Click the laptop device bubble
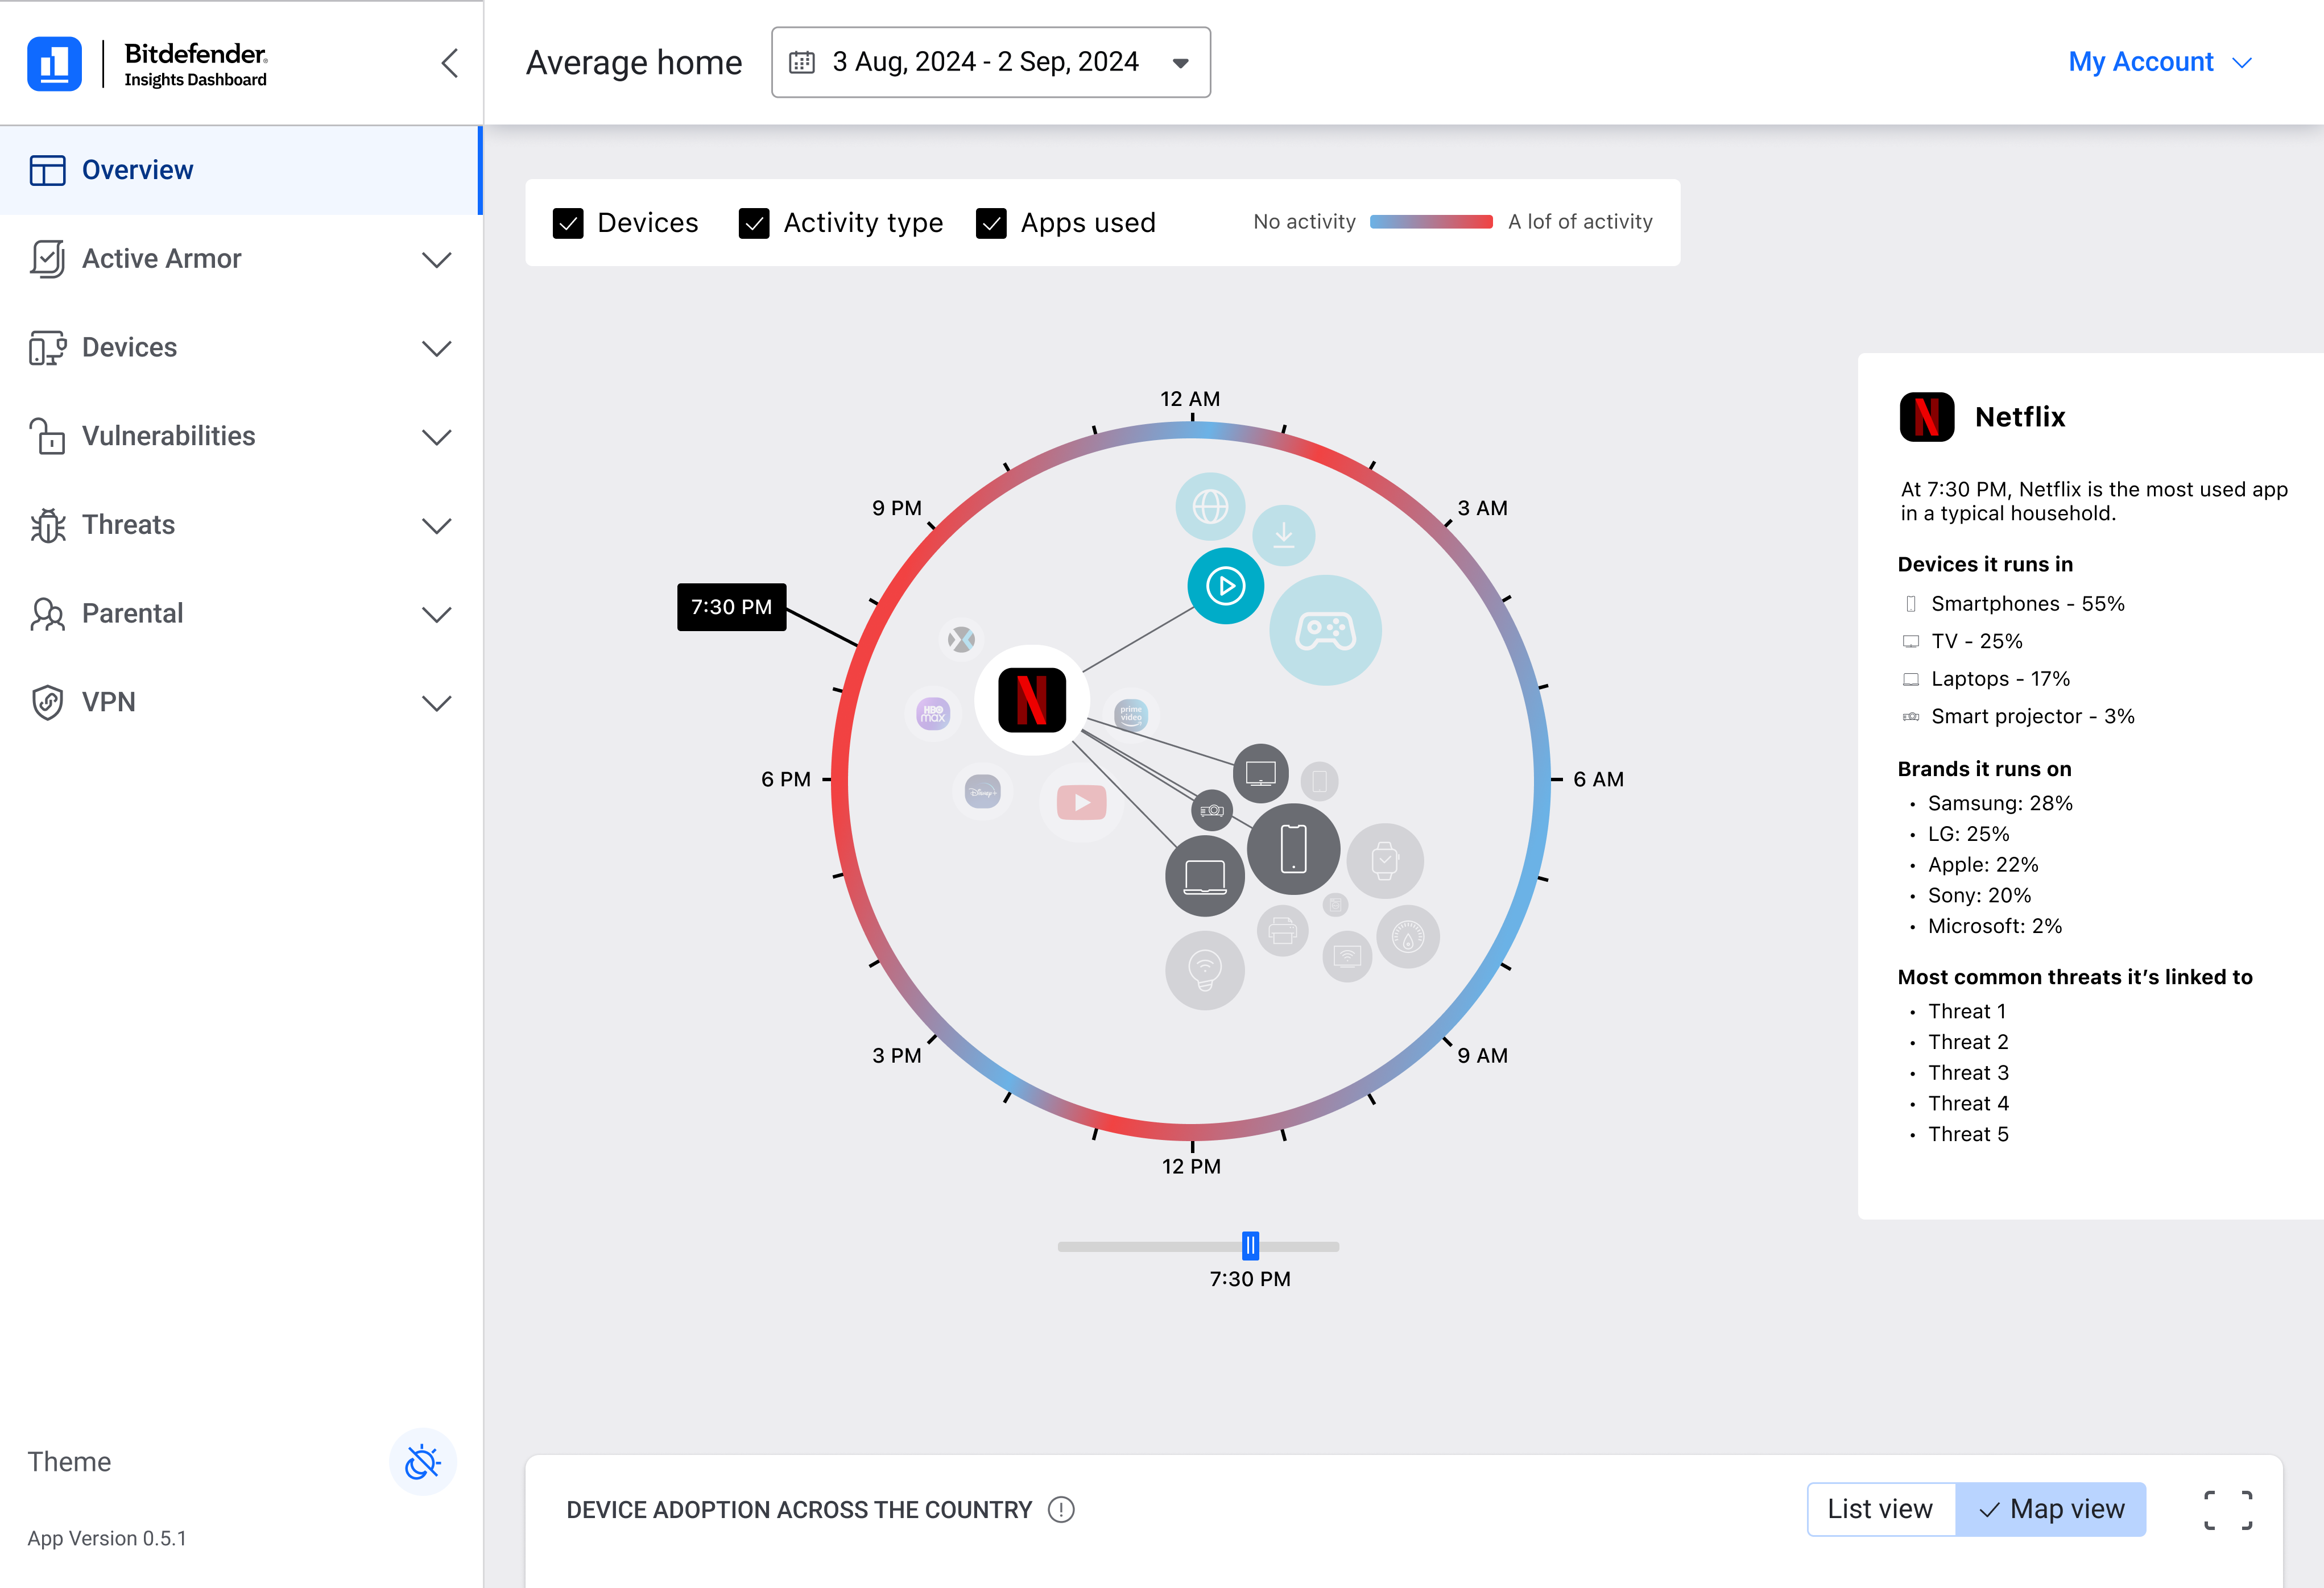This screenshot has height=1588, width=2324. pyautogui.click(x=1205, y=877)
